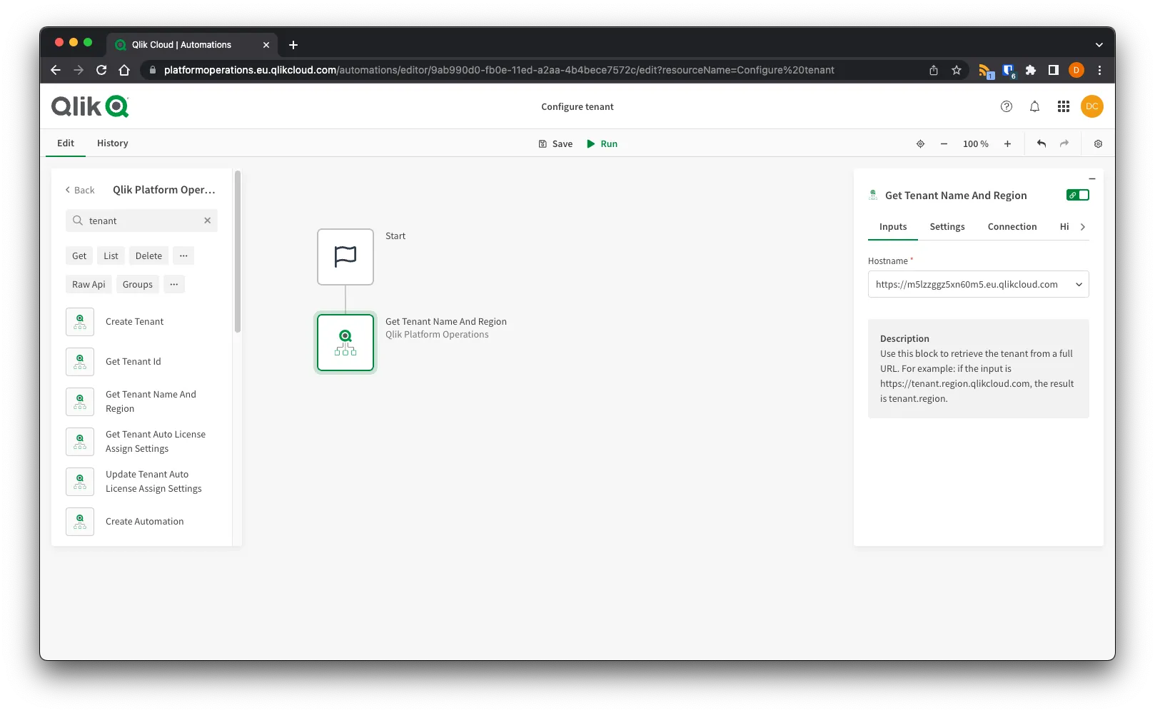The image size is (1155, 713).
Task: Expand hidden block tabs with the right chevron
Action: pos(1083,226)
